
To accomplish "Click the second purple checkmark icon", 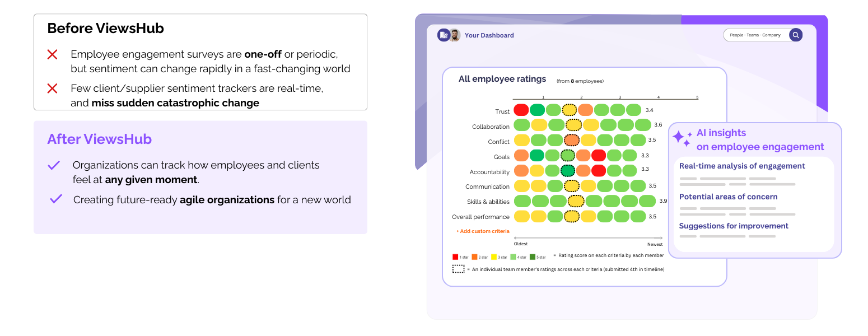I will (55, 199).
